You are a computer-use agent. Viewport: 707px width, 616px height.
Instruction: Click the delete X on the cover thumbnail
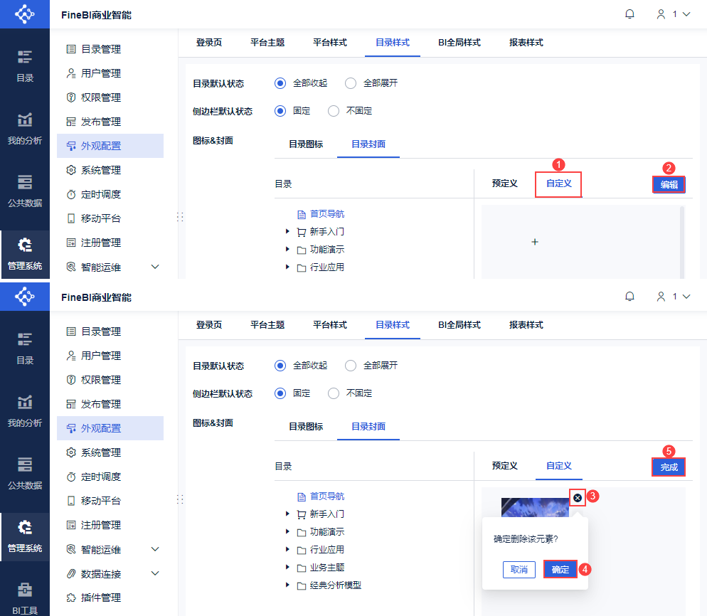578,498
